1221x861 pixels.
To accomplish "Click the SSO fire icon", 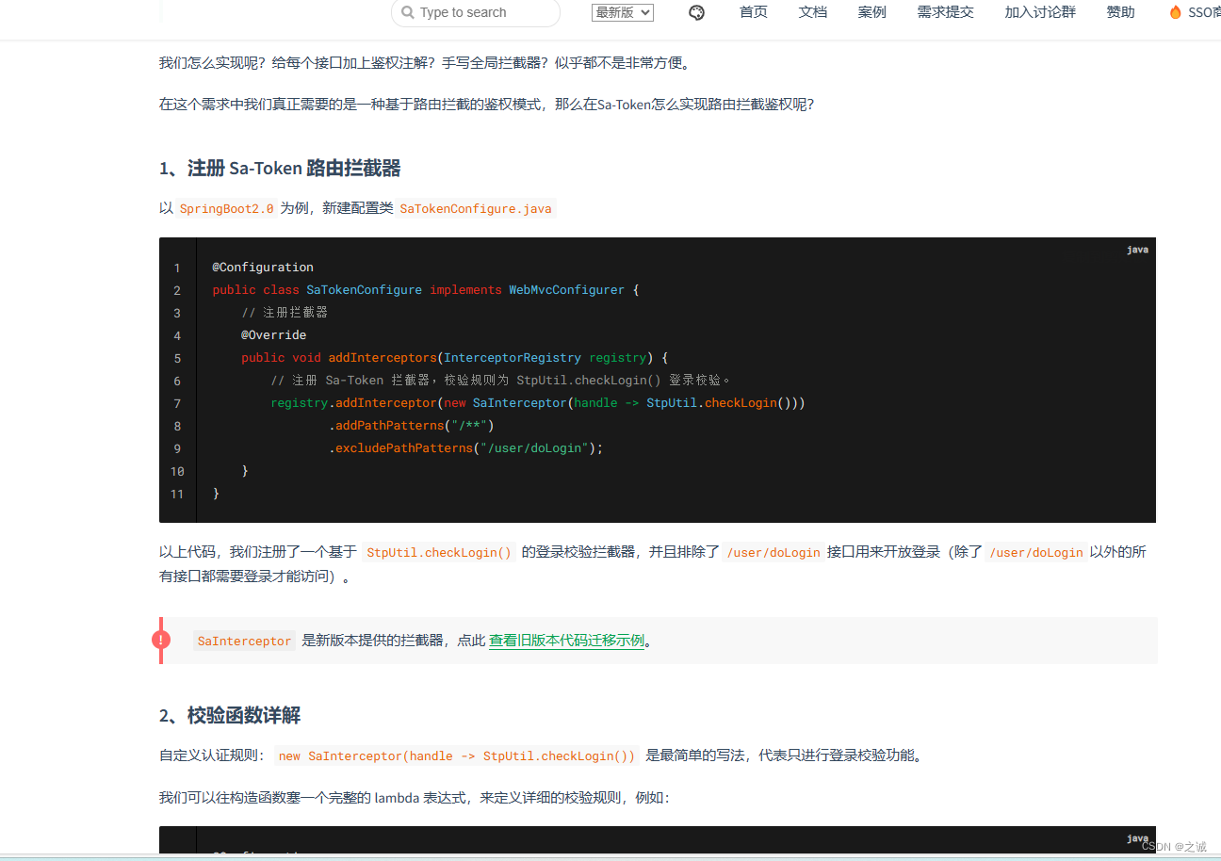I will 1175,12.
